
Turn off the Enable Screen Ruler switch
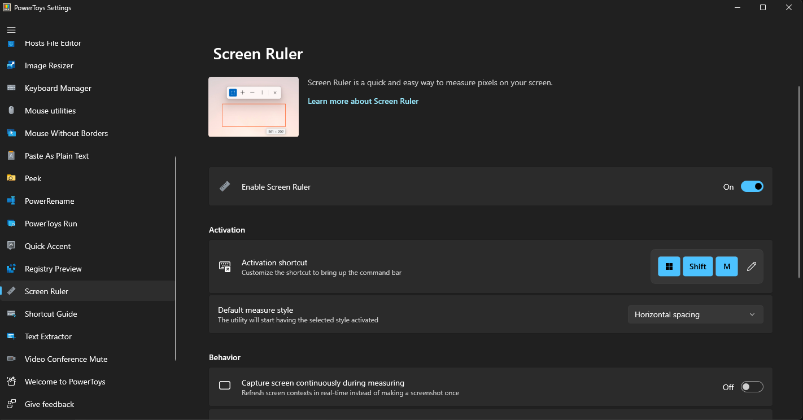pyautogui.click(x=752, y=186)
